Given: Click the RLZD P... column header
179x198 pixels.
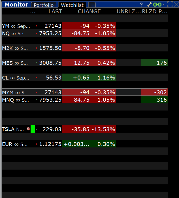Looking at the screenshot, I should pos(155,11).
